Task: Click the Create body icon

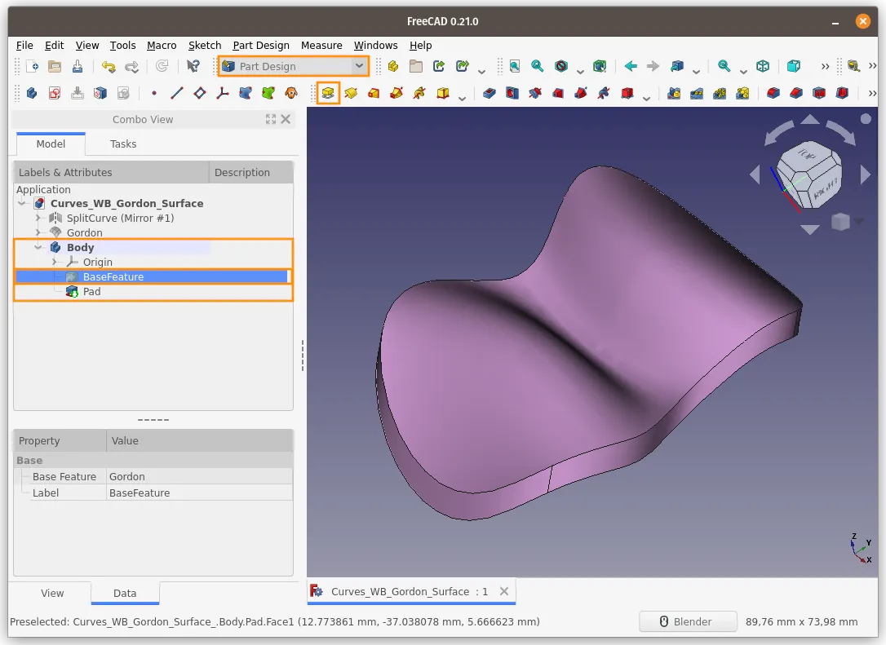Action: point(32,93)
